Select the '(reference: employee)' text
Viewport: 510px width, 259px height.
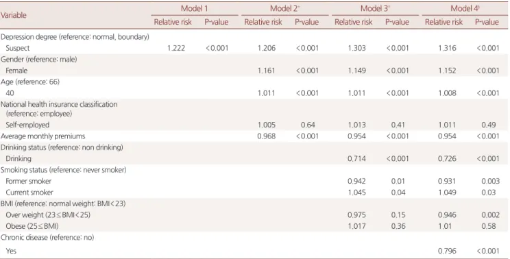pyautogui.click(x=38, y=114)
